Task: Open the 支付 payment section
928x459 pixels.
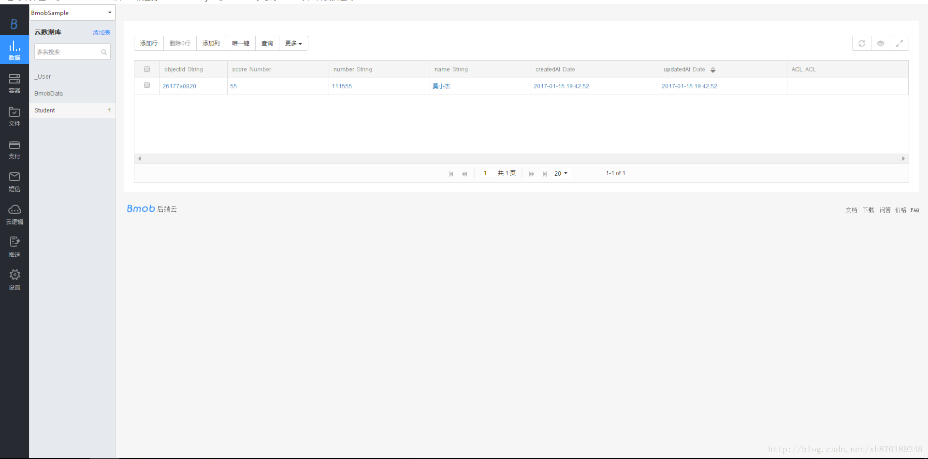Action: coord(14,149)
